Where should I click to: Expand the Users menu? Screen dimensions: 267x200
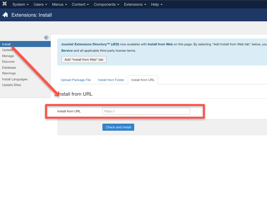(x=40, y=4)
